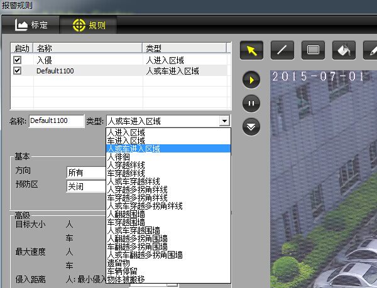
Task: Click the 名称 column header
Action: tap(88, 48)
